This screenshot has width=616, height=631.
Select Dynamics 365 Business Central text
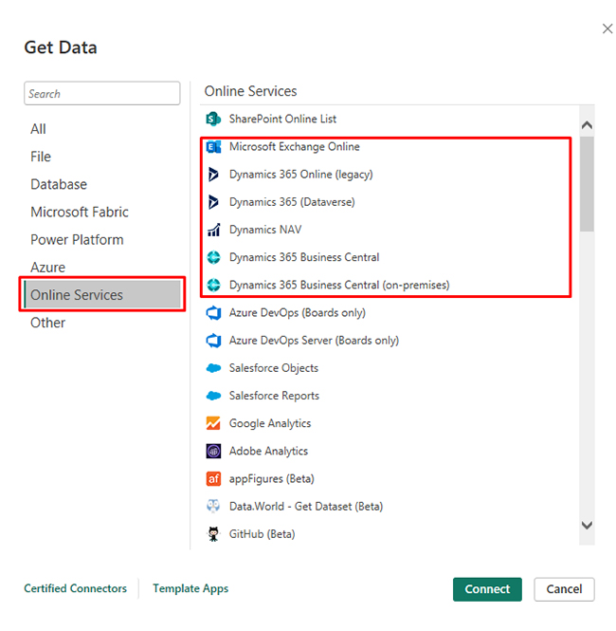304,257
